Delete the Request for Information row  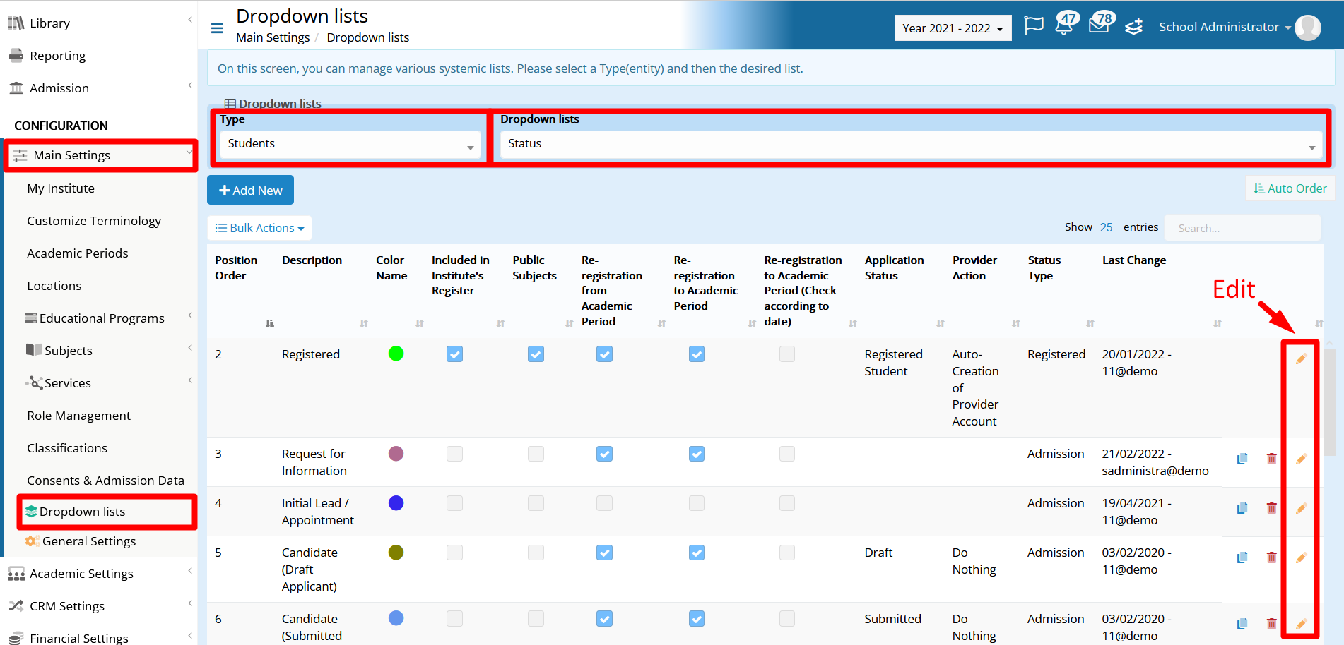pos(1271,459)
